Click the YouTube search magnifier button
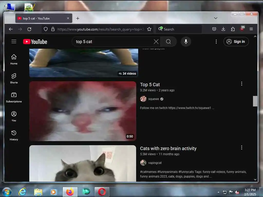This screenshot has width=263, height=197. (x=168, y=42)
